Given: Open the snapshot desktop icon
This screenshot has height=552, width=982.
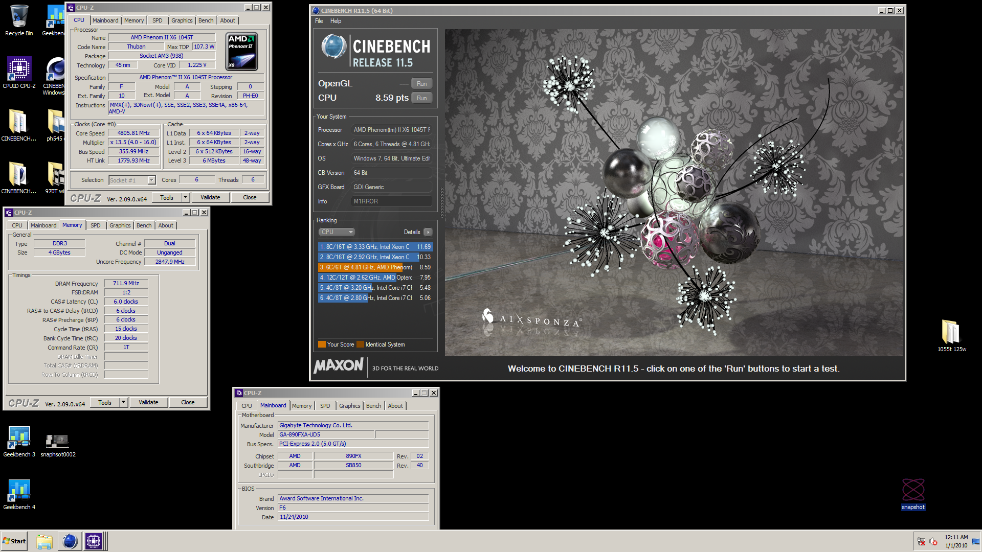Looking at the screenshot, I should (x=913, y=494).
